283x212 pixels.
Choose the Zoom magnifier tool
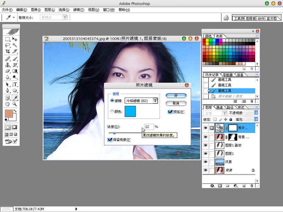(x=15, y=104)
